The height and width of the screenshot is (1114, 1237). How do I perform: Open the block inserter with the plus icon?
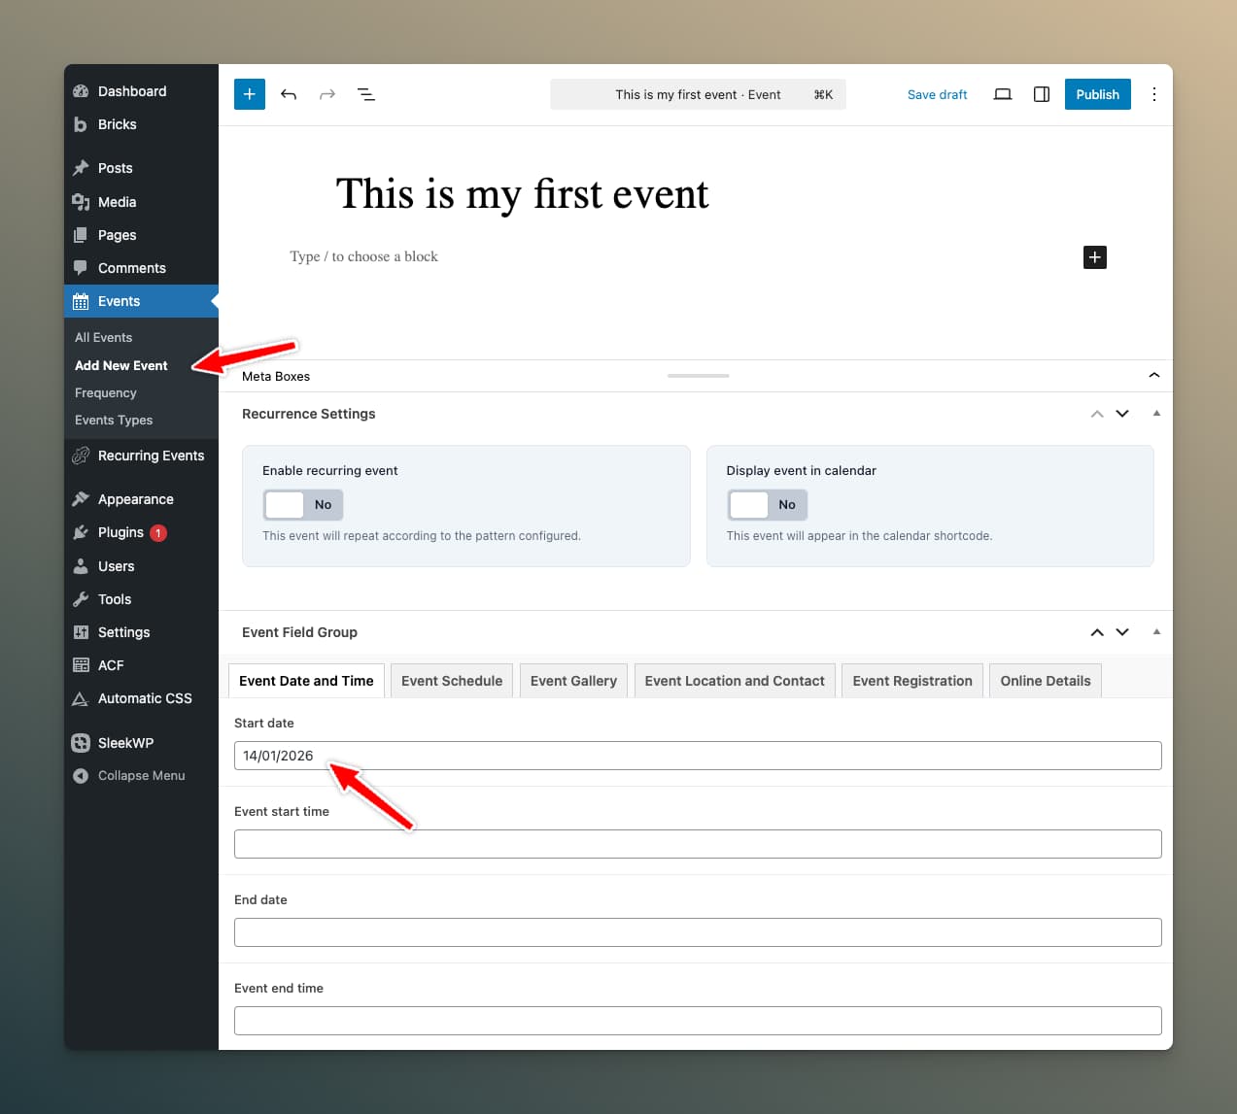(x=249, y=94)
